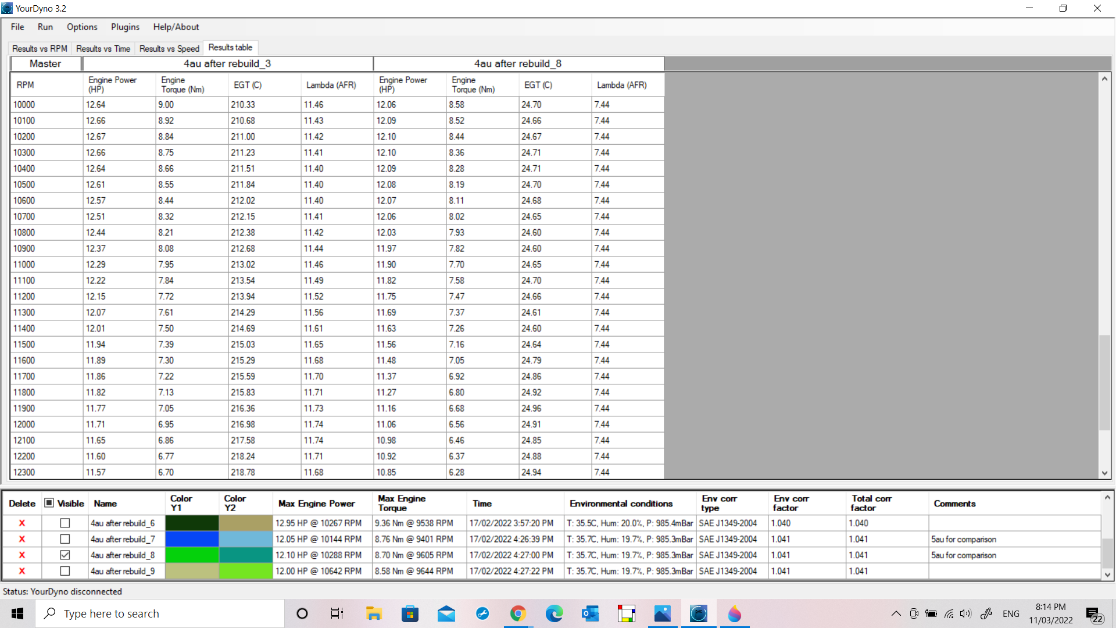Image resolution: width=1116 pixels, height=628 pixels.
Task: Click YourDyno taskbar icon
Action: 698,613
